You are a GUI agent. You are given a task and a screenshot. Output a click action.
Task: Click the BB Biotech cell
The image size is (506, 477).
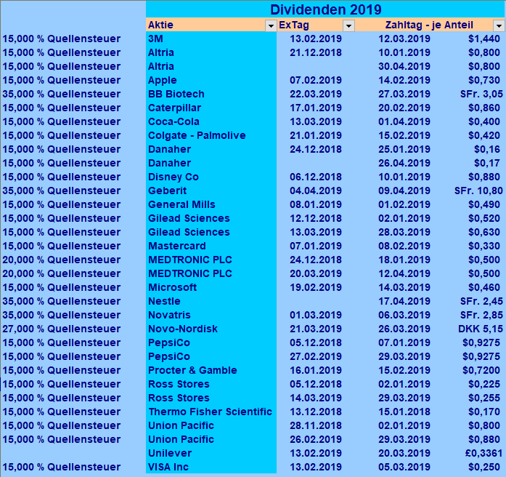[211, 94]
